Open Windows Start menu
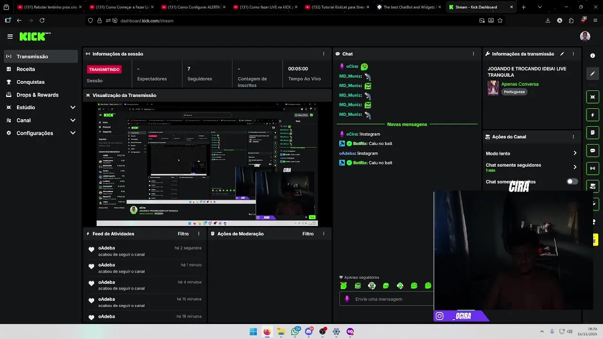 tap(253, 331)
